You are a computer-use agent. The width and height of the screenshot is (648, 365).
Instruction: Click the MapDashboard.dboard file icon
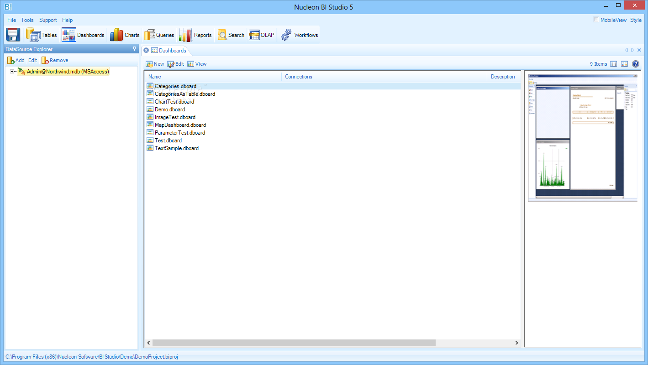click(x=150, y=125)
